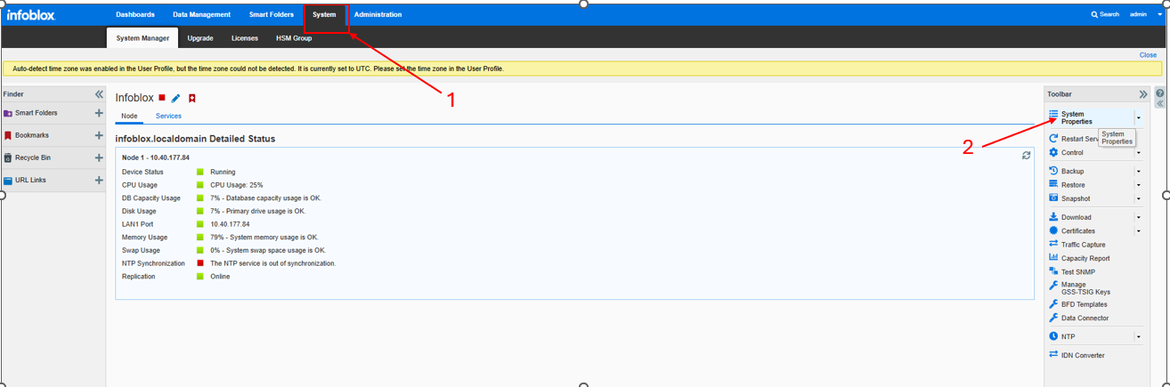Click the Traffic Capture icon
The image size is (1170, 387).
[1053, 244]
